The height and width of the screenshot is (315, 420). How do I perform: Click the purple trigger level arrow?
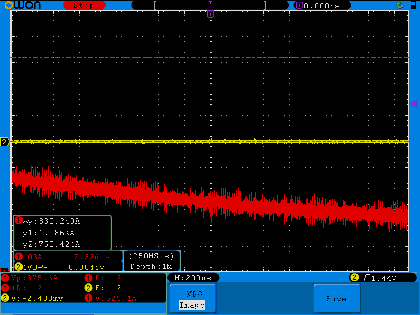[x=413, y=104]
